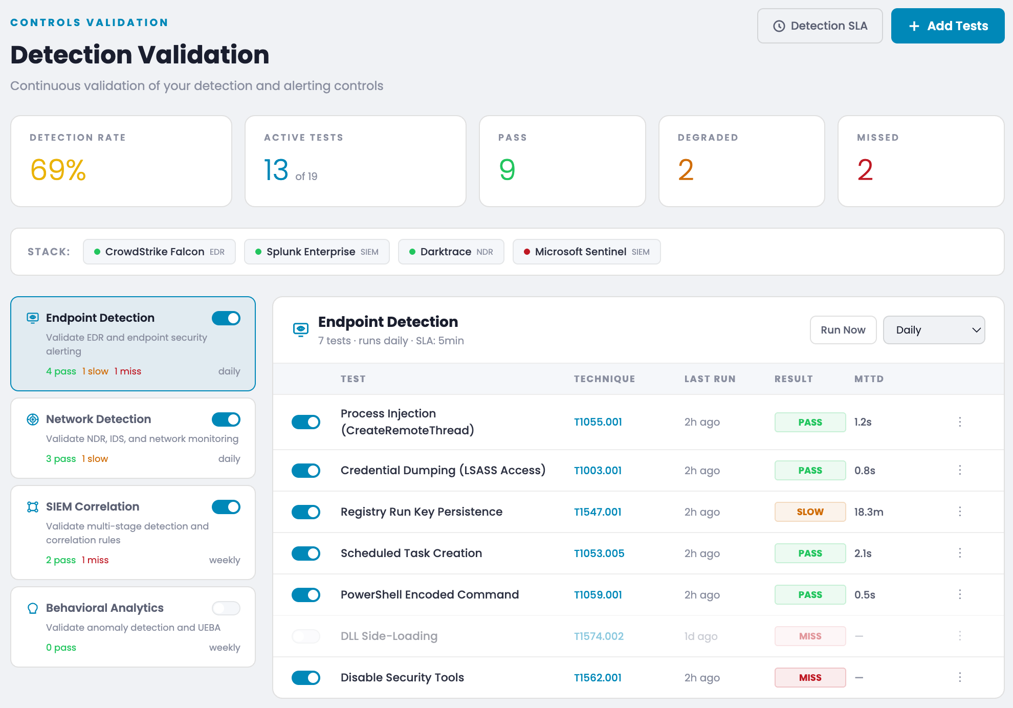Viewport: 1013px width, 708px height.
Task: Click the Endpoint Detection monitor icon in sidebar
Action: click(33, 318)
